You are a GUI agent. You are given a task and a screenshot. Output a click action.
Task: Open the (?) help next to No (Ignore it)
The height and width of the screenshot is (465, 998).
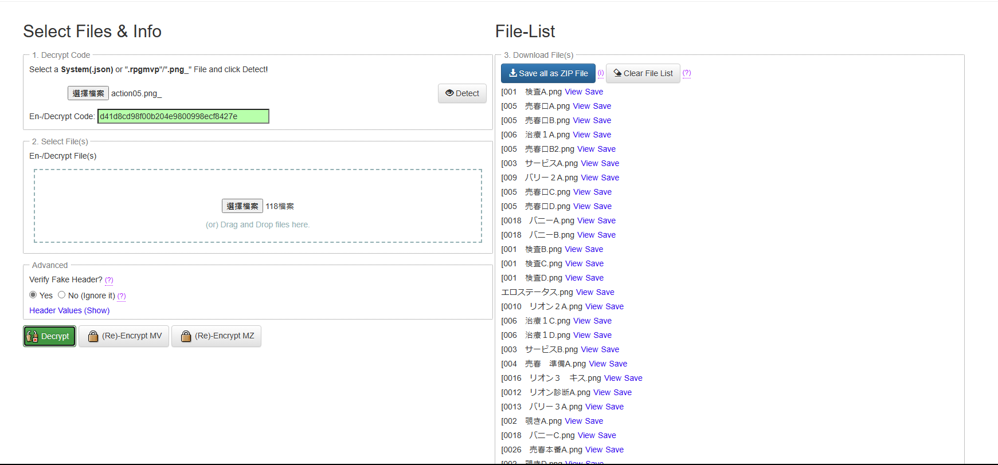coord(122,296)
